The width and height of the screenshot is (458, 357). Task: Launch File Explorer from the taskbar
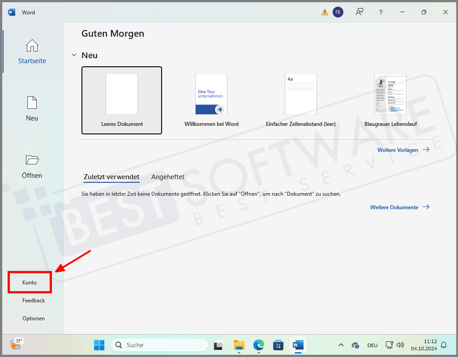239,345
